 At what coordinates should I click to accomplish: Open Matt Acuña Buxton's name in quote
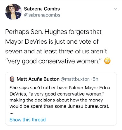point(38,79)
